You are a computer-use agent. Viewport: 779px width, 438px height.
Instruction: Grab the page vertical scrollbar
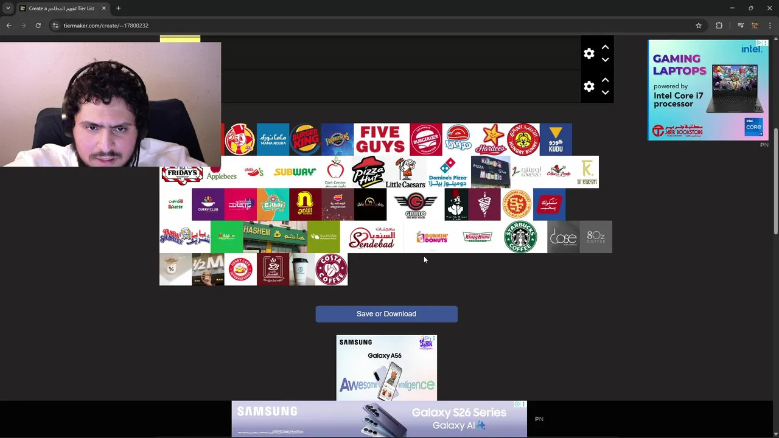[x=775, y=181]
